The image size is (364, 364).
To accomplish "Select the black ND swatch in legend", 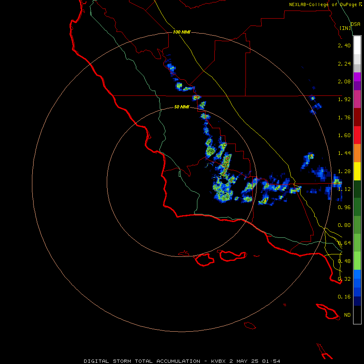I will point(357,315).
